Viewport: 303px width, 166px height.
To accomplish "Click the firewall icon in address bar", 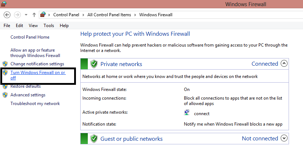I will click(43, 14).
